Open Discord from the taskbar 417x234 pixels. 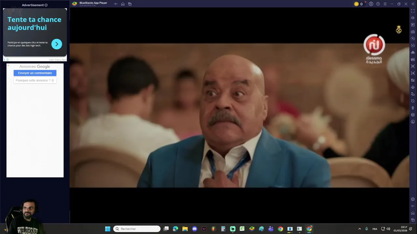coord(194,229)
